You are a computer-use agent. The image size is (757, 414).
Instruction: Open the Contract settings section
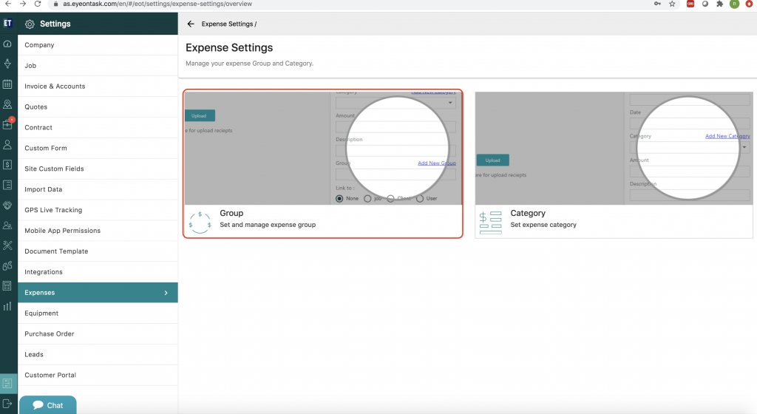tap(98, 127)
